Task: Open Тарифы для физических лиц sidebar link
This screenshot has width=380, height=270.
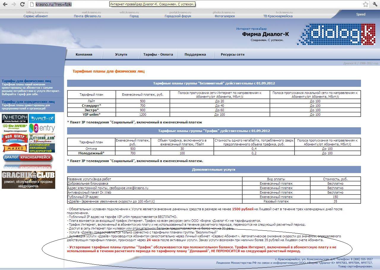Action: click(x=26, y=81)
